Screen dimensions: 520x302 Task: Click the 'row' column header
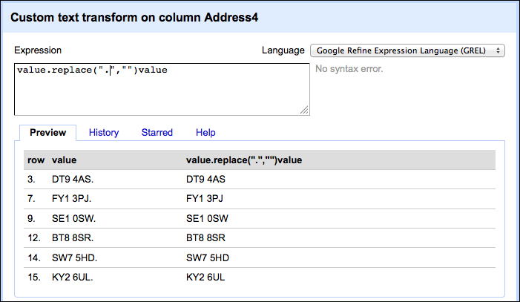click(x=36, y=160)
